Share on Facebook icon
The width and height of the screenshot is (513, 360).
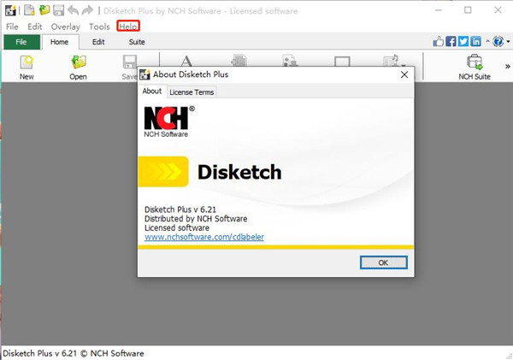pyautogui.click(x=451, y=42)
